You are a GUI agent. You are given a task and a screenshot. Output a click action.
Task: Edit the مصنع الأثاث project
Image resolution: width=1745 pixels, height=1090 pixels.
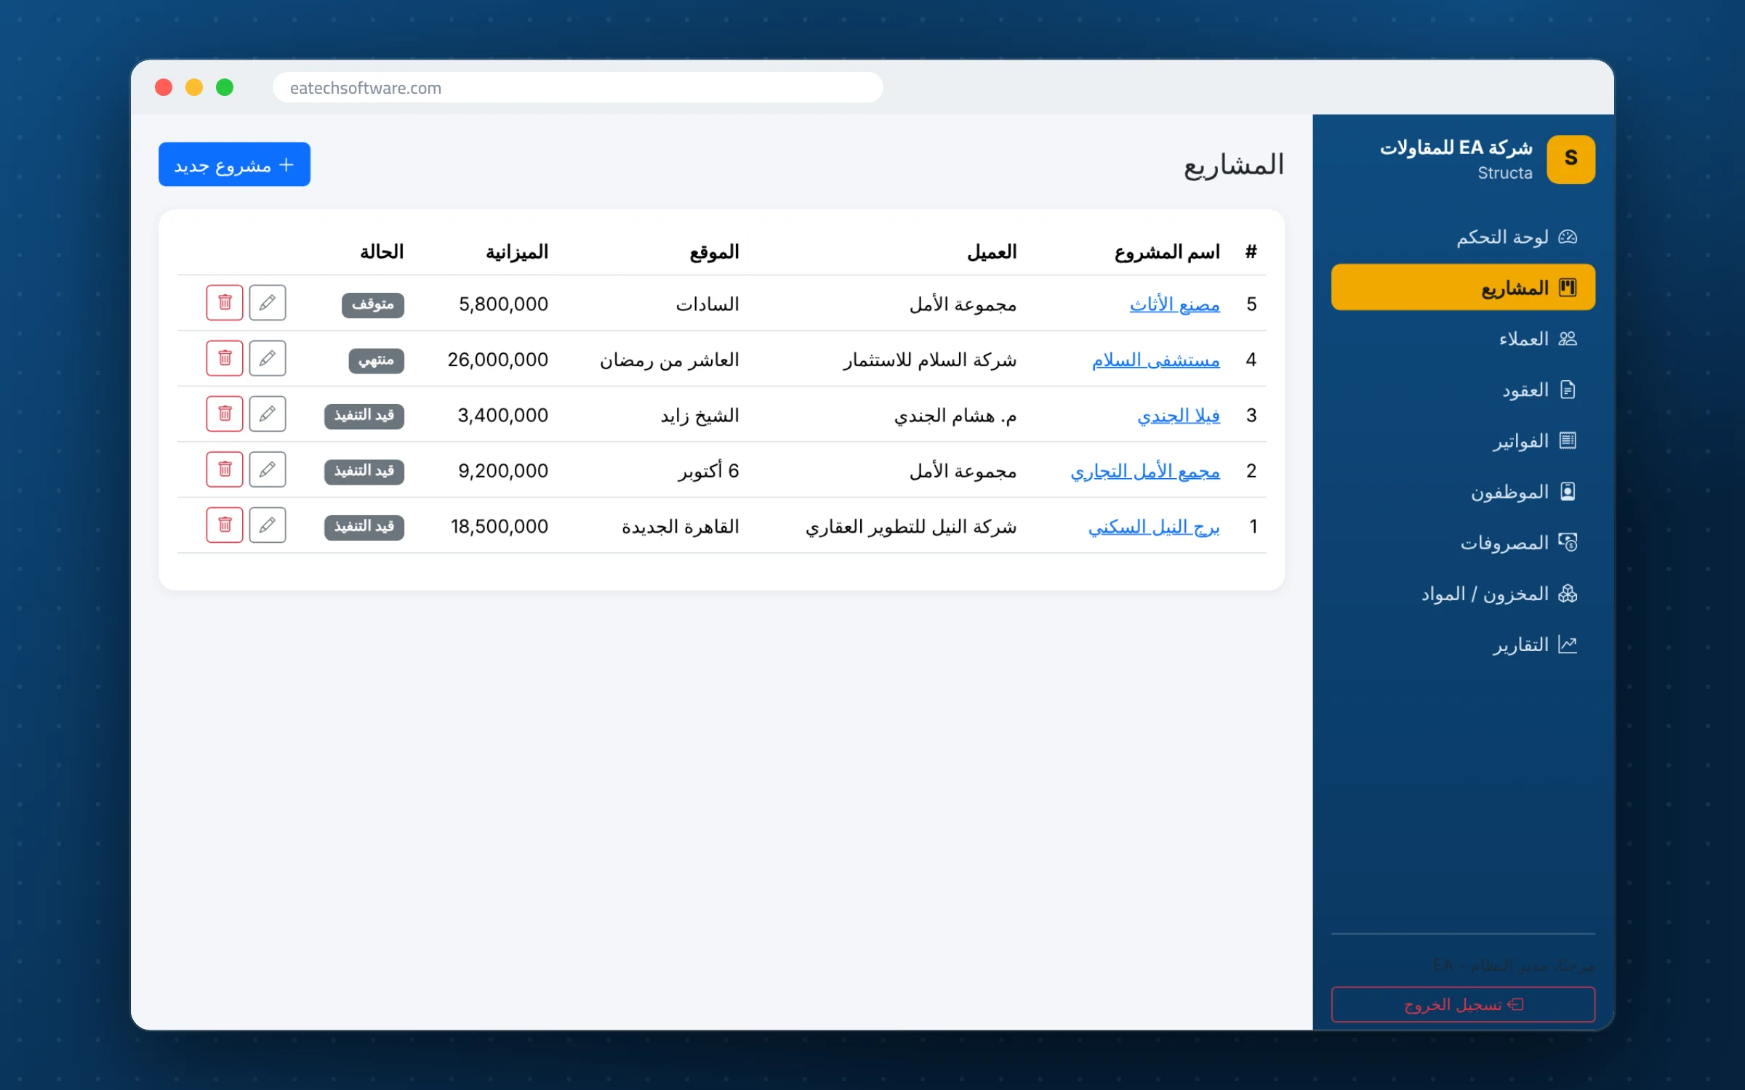click(267, 303)
